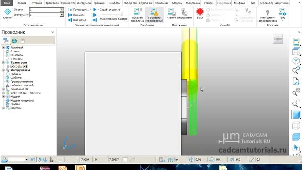Expand the Слои, наборы и прижимы node
Viewport: 302px width, 170px height.
point(3,93)
